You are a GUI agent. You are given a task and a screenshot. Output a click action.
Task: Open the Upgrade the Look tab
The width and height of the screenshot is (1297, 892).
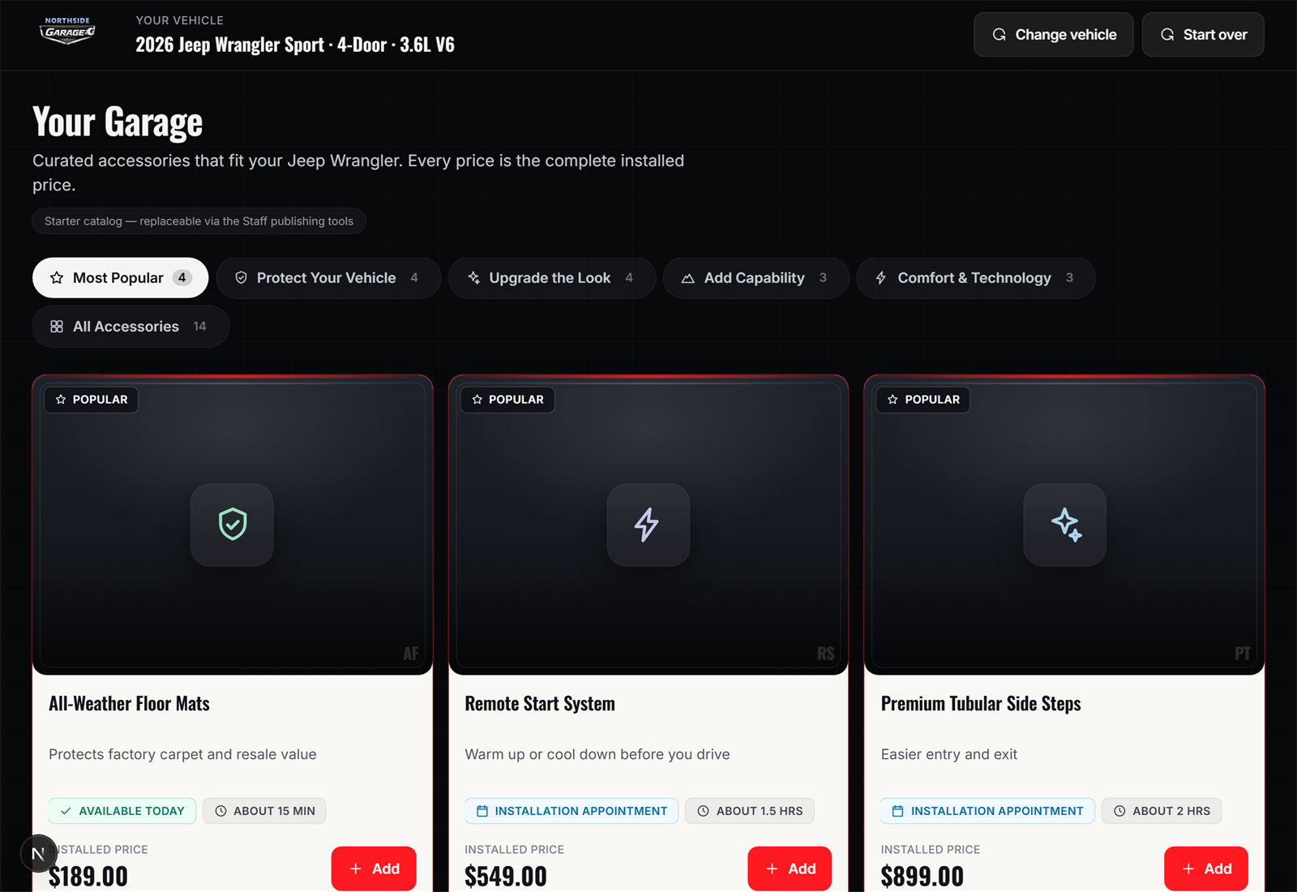tap(551, 277)
